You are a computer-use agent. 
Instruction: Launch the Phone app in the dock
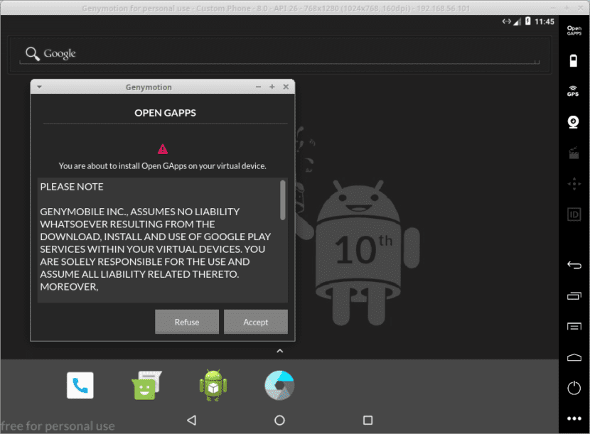click(80, 386)
